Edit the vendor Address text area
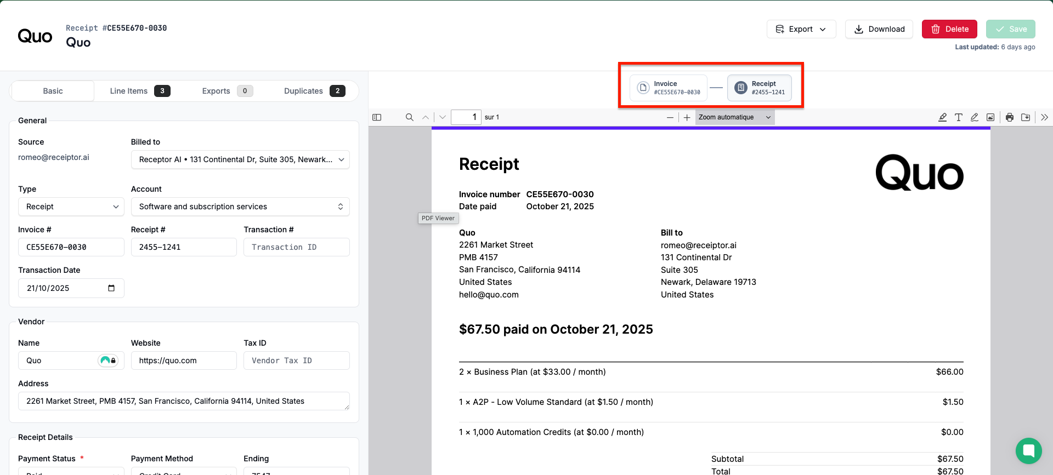This screenshot has width=1053, height=475. pos(184,401)
